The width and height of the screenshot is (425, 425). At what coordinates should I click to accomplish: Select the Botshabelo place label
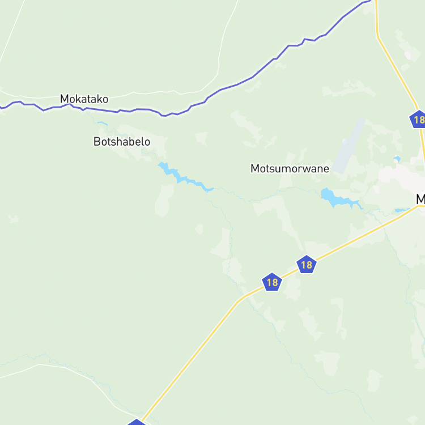click(x=122, y=142)
